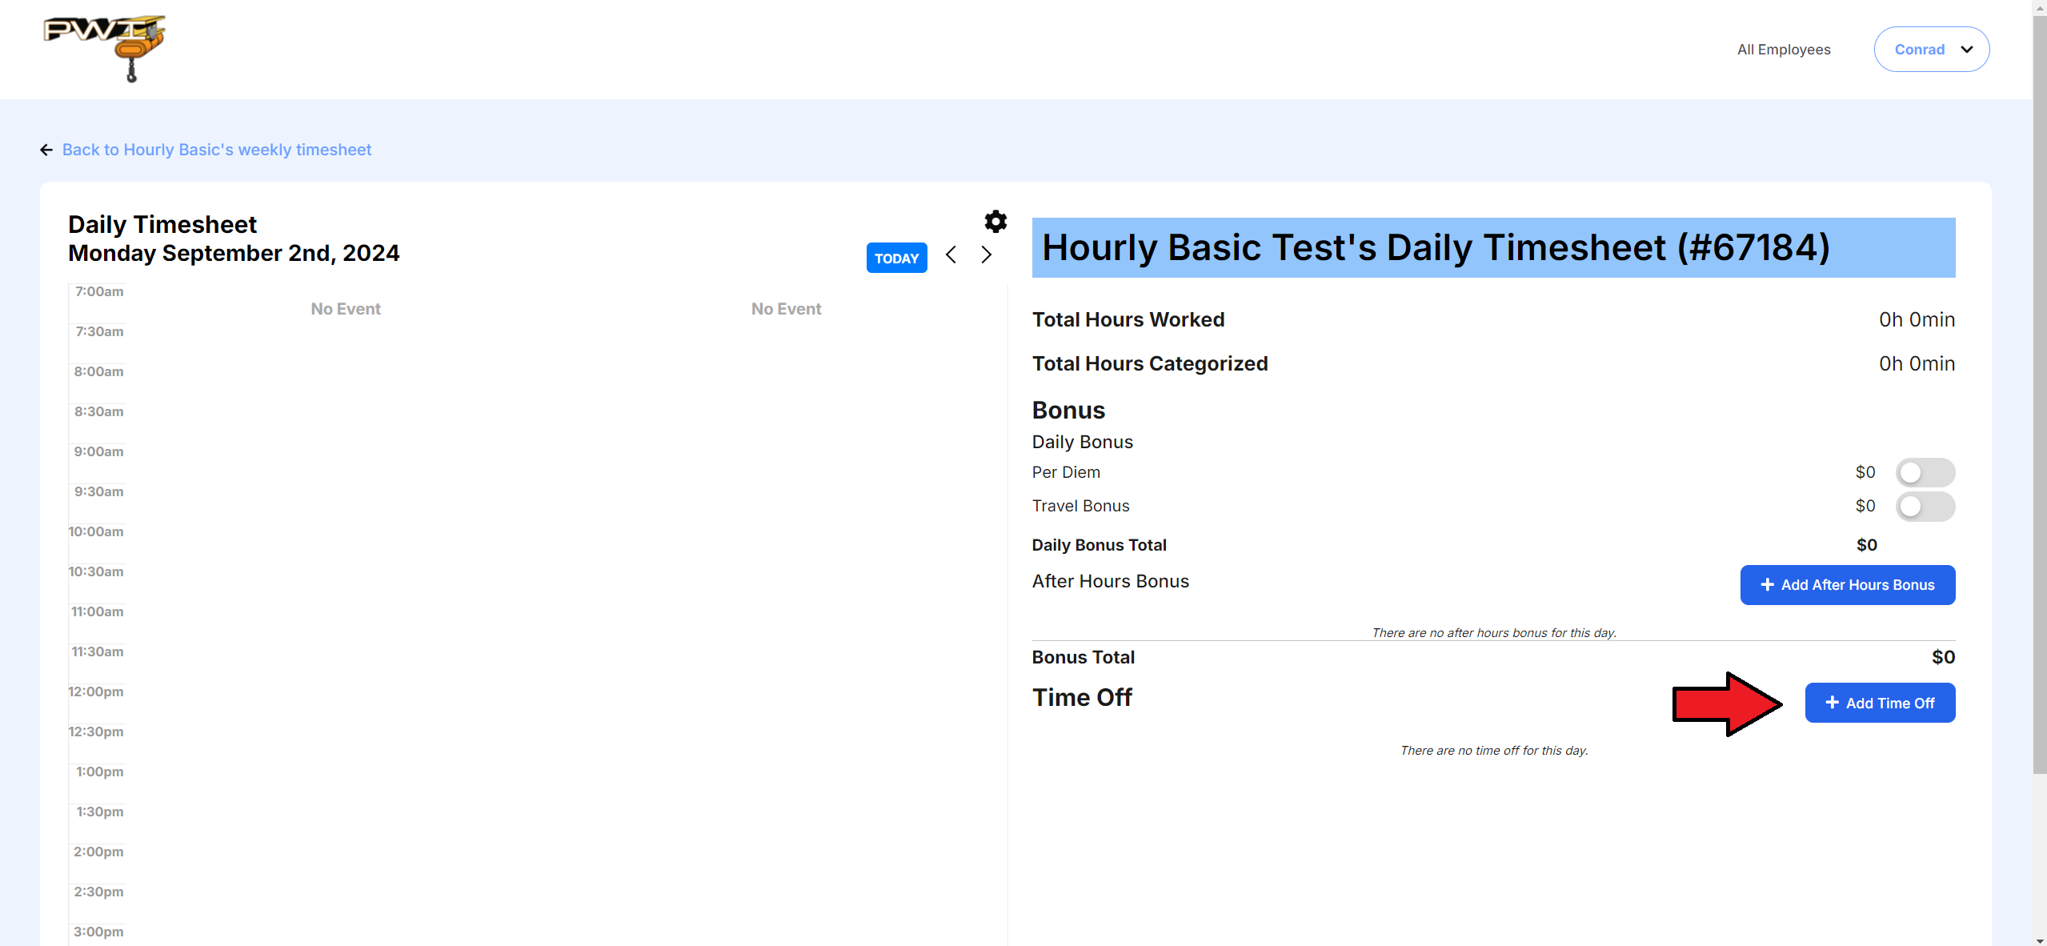Jump to today with TODAY button
The width and height of the screenshot is (2047, 946).
pos(896,259)
